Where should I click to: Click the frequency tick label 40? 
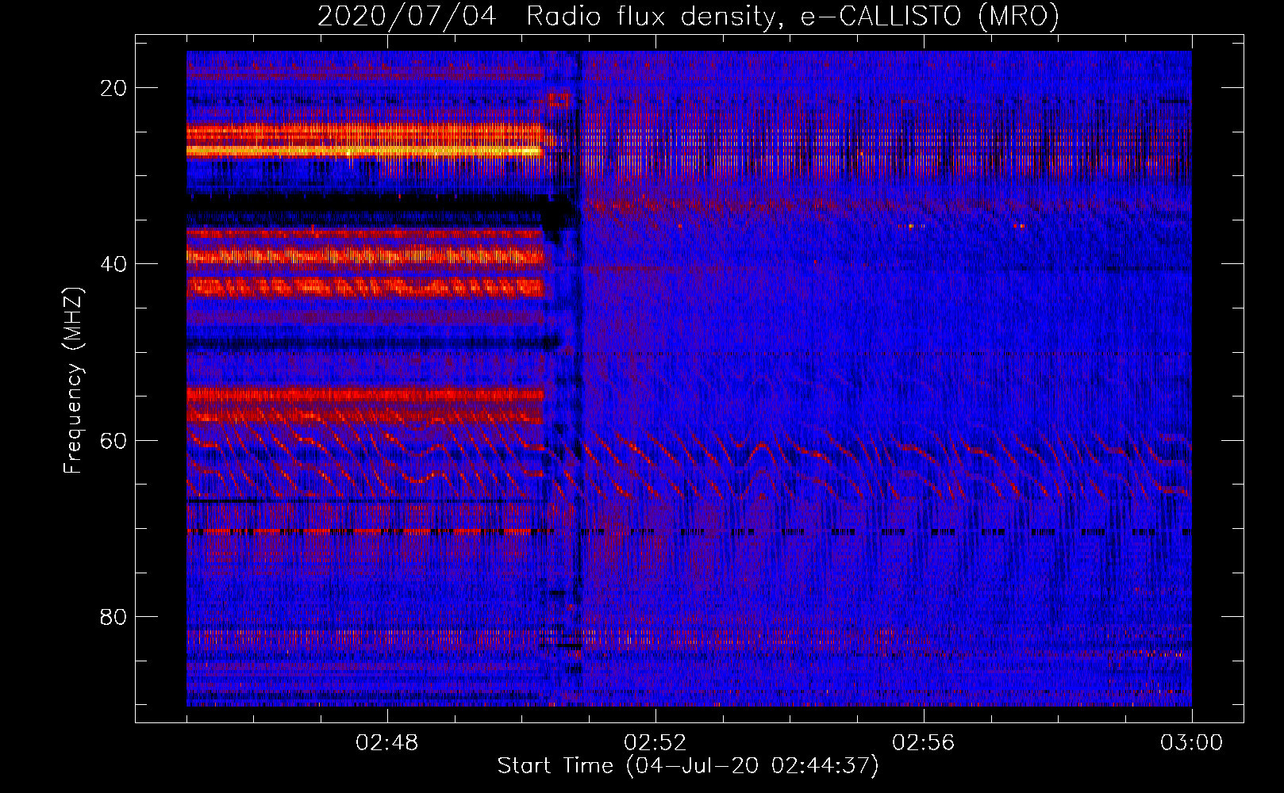(113, 264)
